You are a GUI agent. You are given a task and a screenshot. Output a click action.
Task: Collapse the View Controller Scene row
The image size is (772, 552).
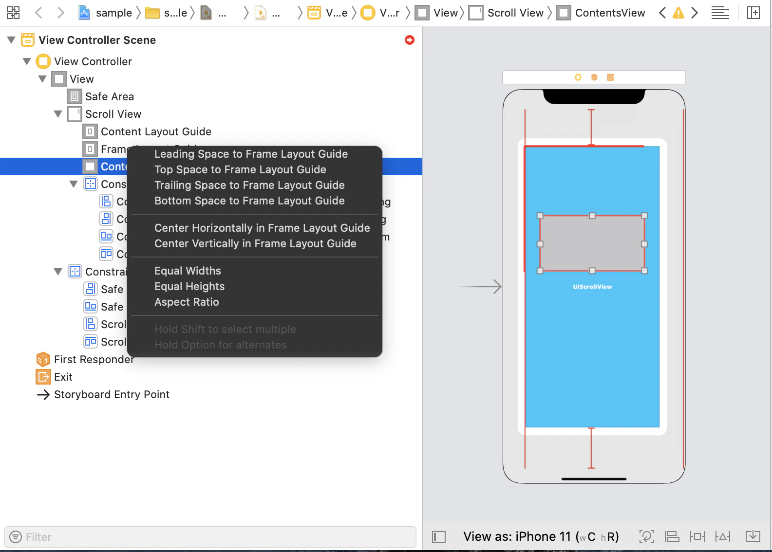point(11,40)
